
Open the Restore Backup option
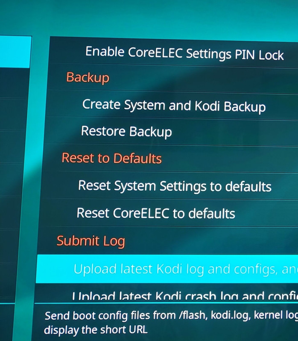[x=171, y=132]
